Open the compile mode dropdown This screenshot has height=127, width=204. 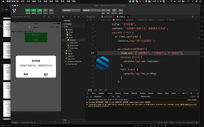tap(91, 10)
